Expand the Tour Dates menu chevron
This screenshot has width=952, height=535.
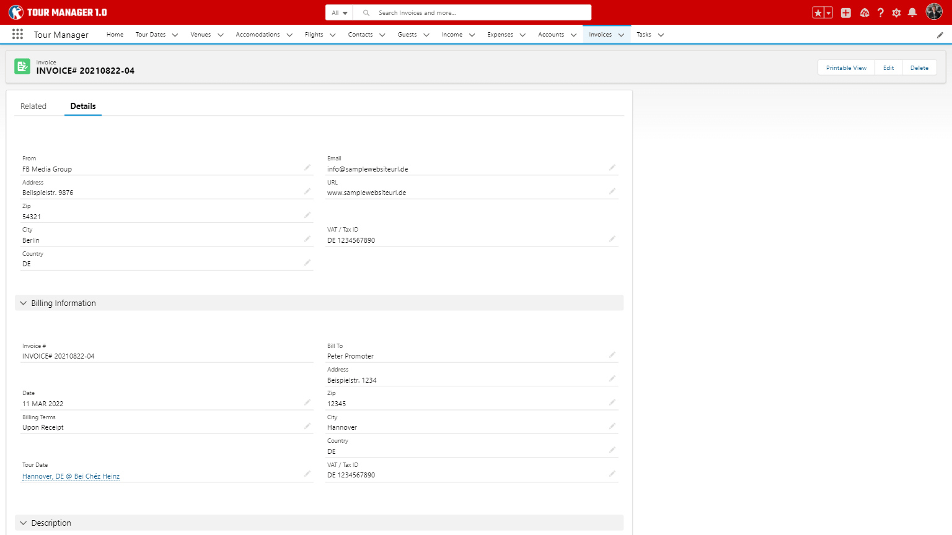coord(175,35)
